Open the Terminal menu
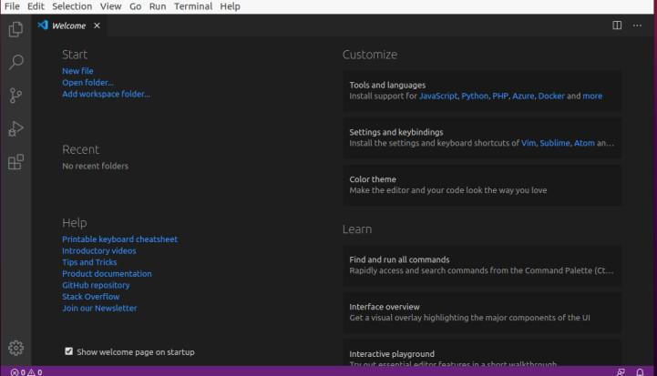 click(193, 6)
